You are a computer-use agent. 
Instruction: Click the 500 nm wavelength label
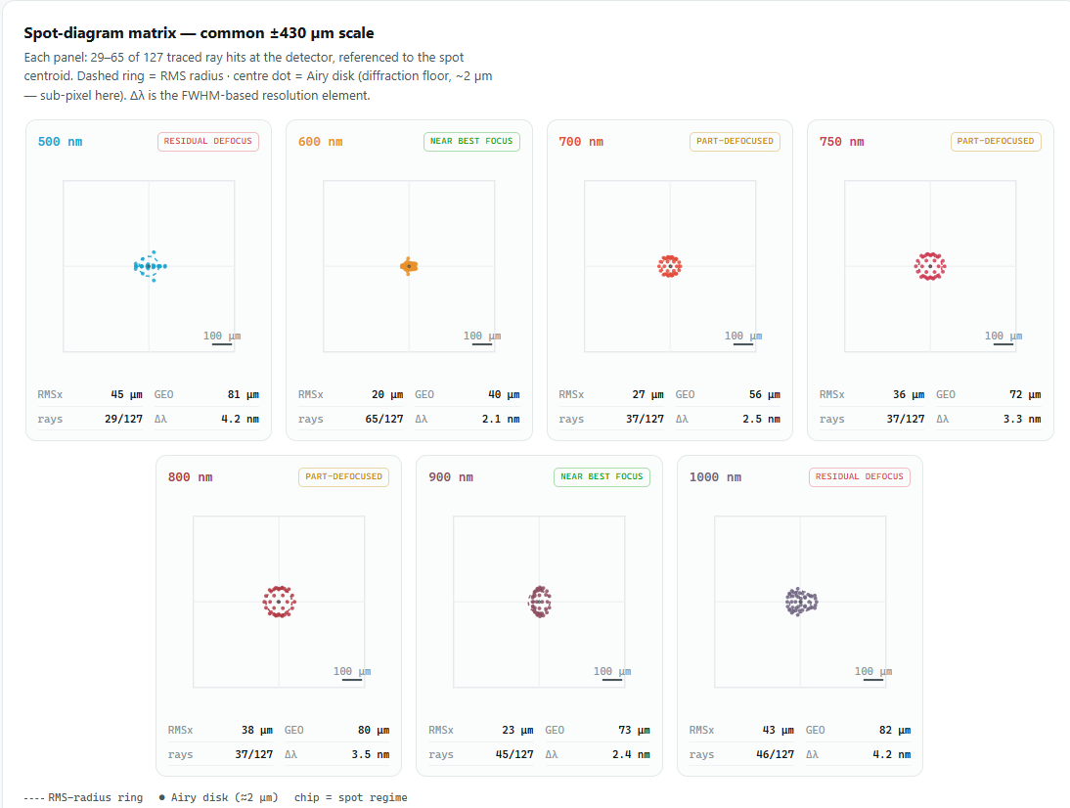point(60,142)
